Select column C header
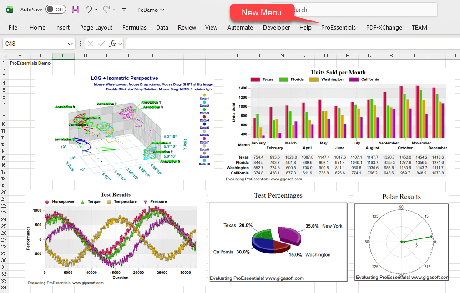 pos(63,55)
